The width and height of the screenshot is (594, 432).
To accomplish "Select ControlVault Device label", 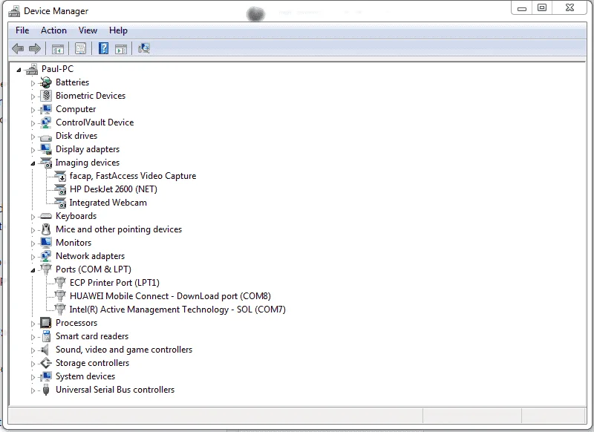I will (x=95, y=122).
